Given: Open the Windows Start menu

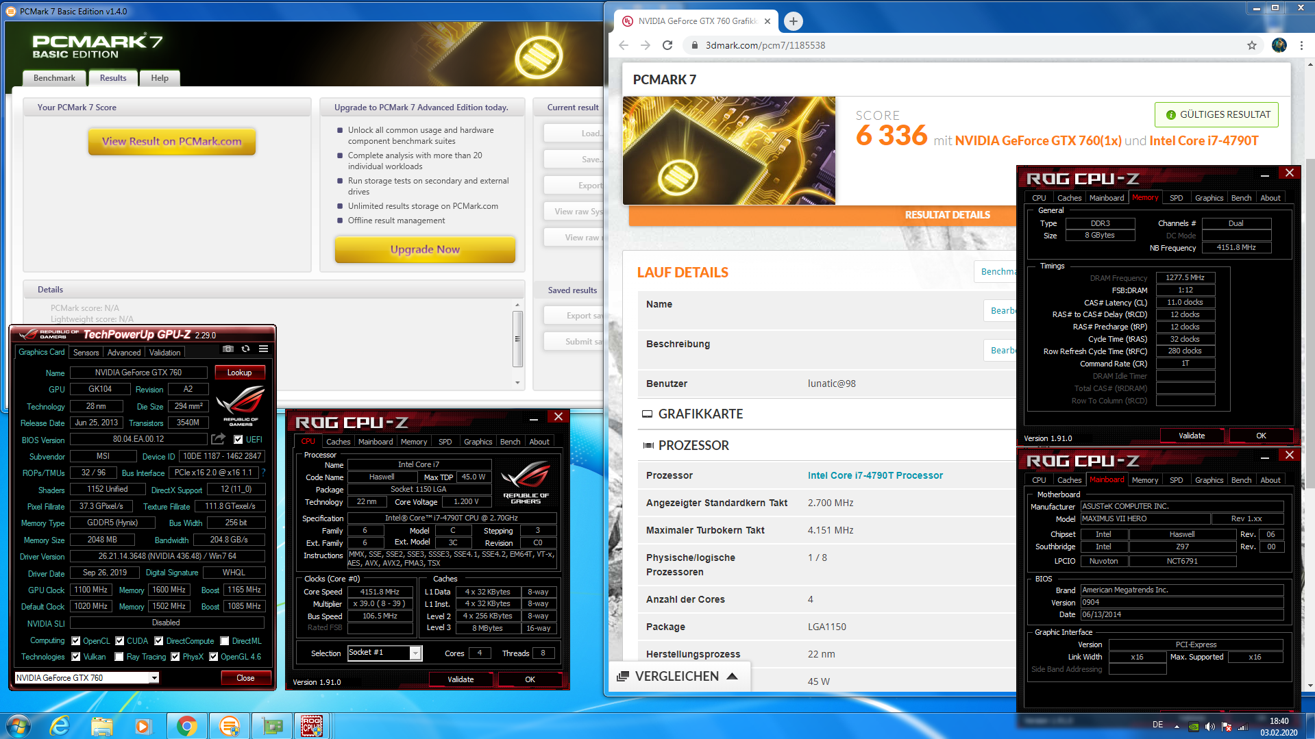Looking at the screenshot, I should tap(19, 726).
